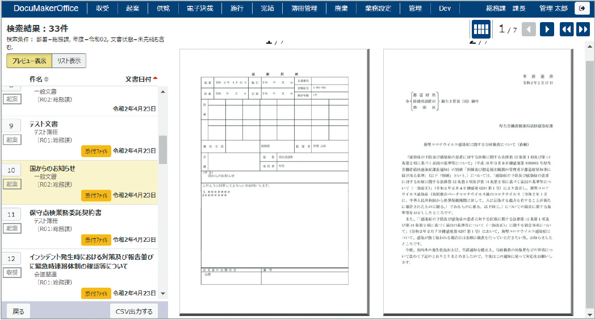This screenshot has height=320, width=595.
Task: Click the DocuMakerOffice logo
Action: pyautogui.click(x=46, y=9)
